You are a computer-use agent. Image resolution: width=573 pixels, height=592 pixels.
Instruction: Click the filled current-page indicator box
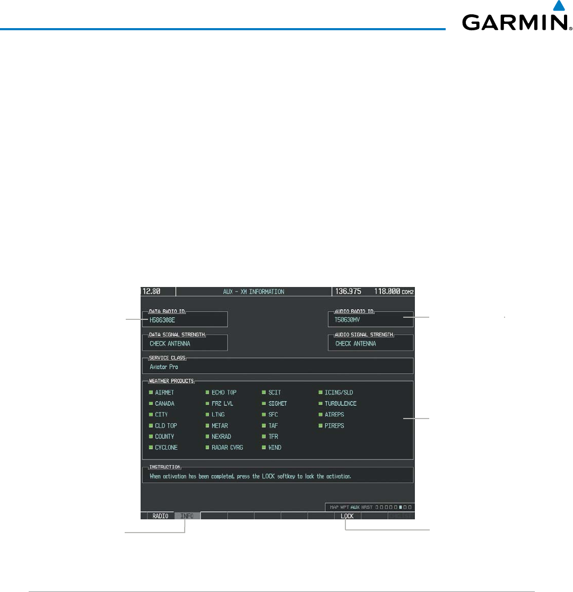pyautogui.click(x=401, y=507)
